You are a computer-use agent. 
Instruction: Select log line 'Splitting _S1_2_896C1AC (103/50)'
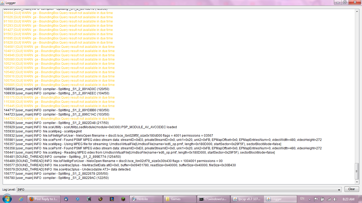56,114
